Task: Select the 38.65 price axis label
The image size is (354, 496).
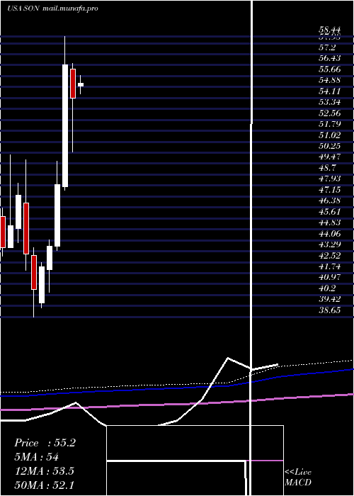Action: click(330, 310)
